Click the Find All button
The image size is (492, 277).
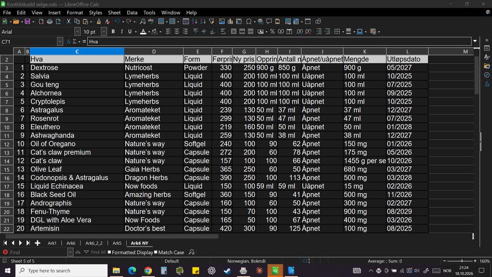(98, 252)
